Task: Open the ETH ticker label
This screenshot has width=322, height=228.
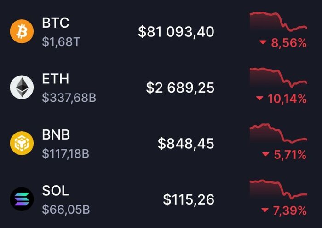Action: (x=55, y=79)
